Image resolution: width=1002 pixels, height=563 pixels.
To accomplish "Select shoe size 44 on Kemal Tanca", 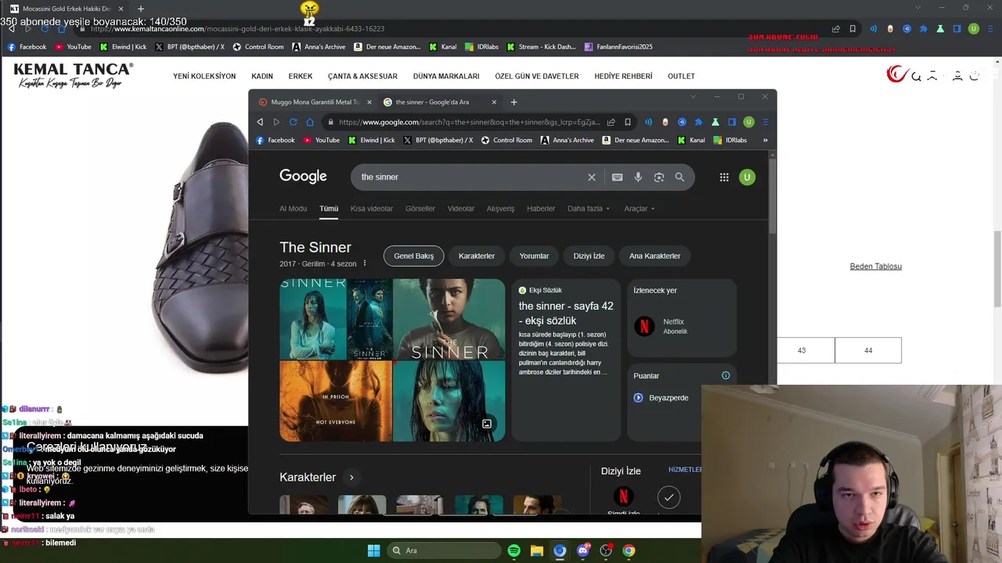I will click(x=868, y=350).
